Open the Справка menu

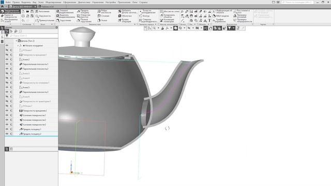click(x=144, y=2)
